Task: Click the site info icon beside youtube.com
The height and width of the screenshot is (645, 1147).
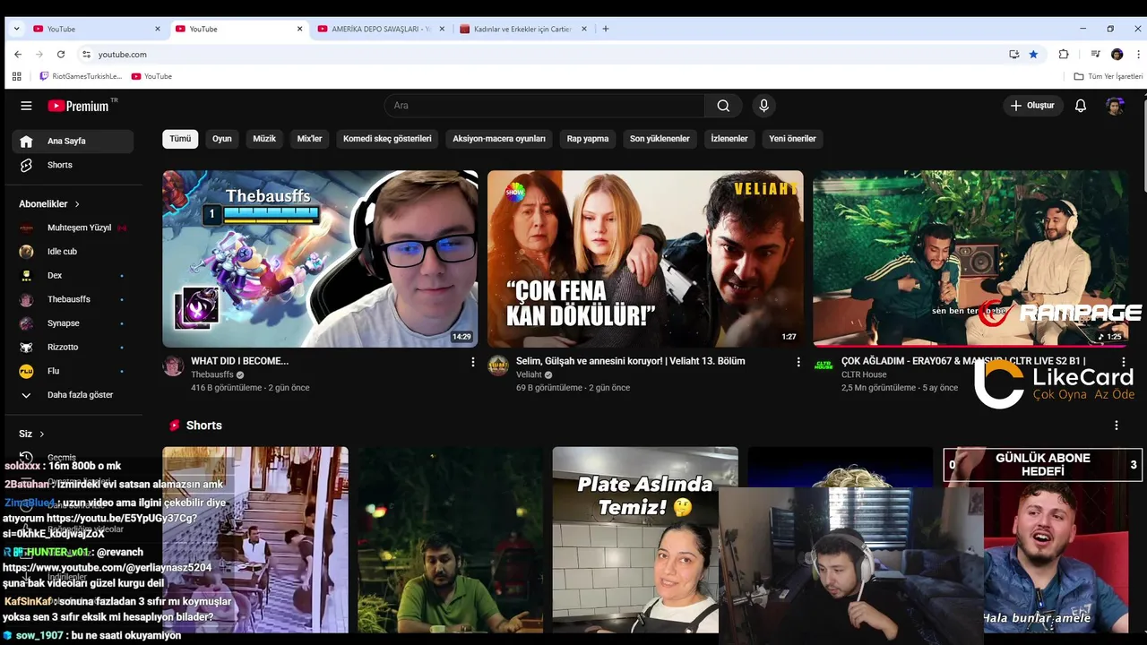Action: [x=86, y=55]
